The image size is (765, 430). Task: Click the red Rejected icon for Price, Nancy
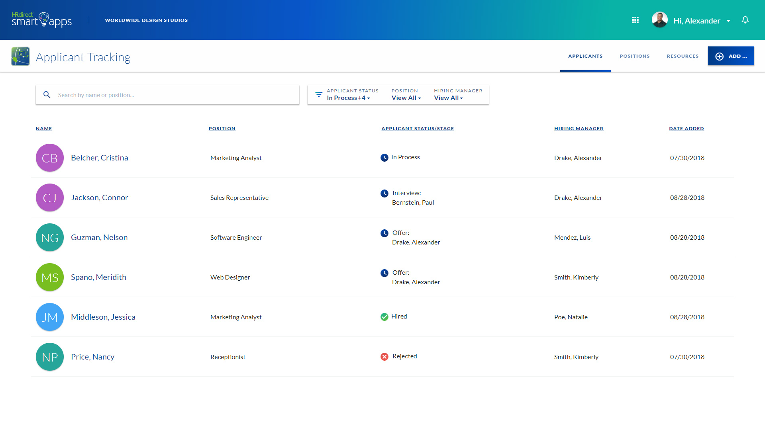(x=384, y=357)
